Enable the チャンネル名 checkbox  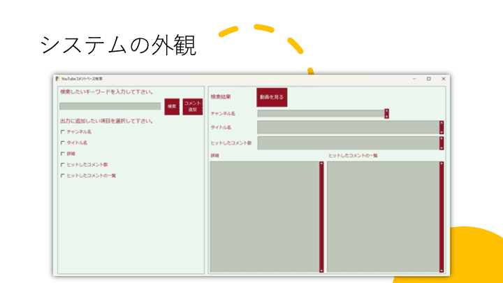click(63, 132)
